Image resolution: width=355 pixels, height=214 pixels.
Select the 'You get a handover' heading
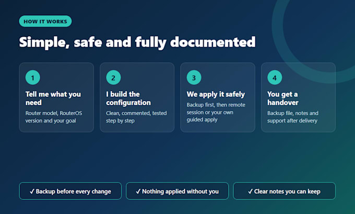point(283,98)
